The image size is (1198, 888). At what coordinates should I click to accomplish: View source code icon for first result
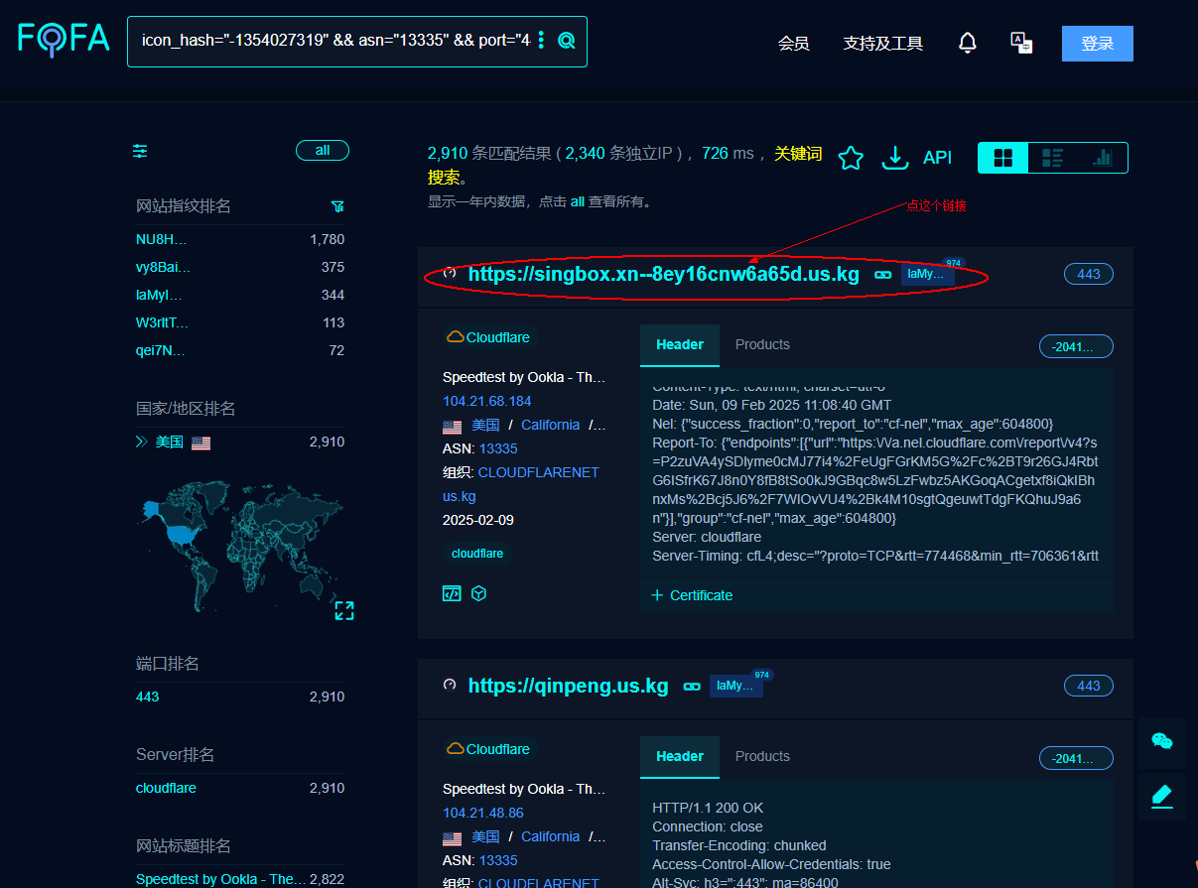[452, 593]
